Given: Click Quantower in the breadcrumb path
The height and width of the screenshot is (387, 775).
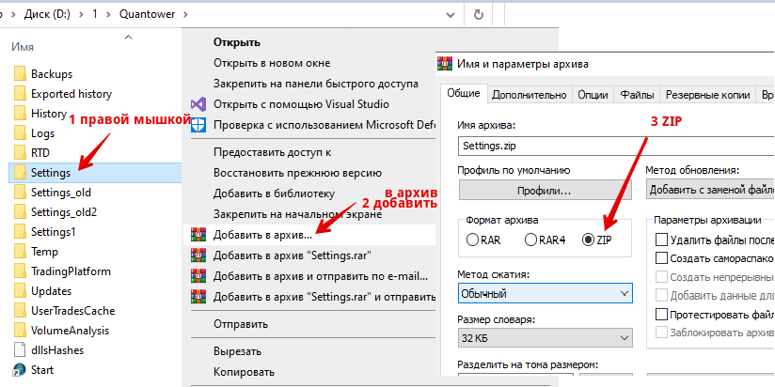Looking at the screenshot, I should tap(148, 14).
